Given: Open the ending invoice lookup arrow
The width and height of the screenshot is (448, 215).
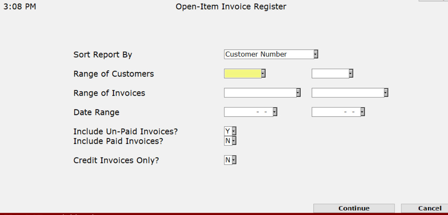Looking at the screenshot, I should (386, 93).
